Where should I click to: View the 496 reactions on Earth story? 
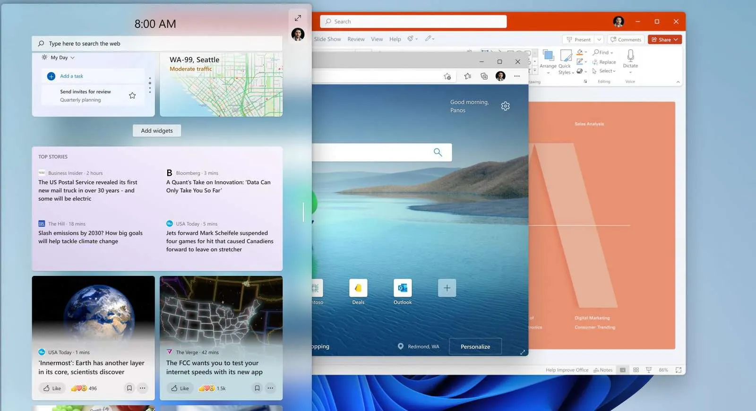coord(84,388)
